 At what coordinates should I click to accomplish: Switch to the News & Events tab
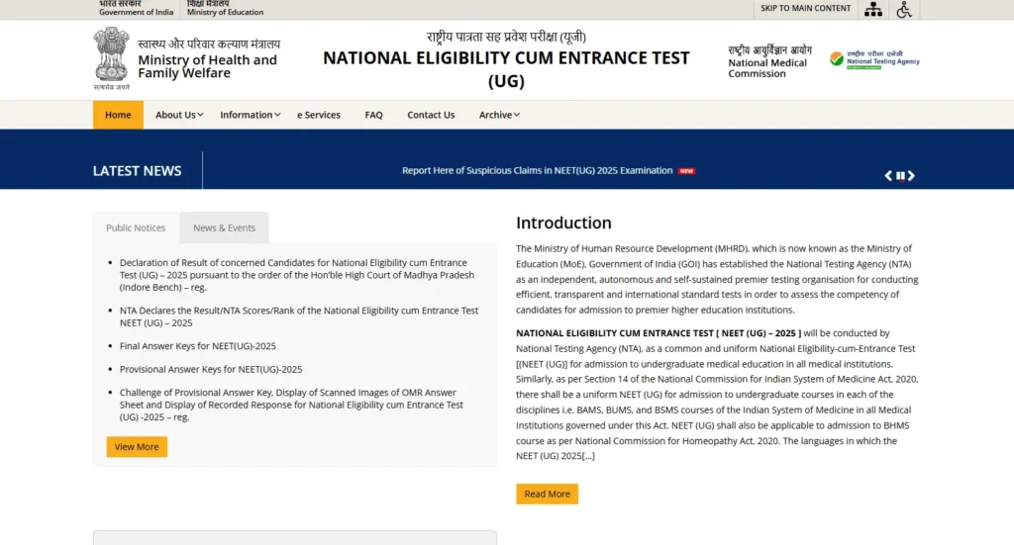click(224, 227)
